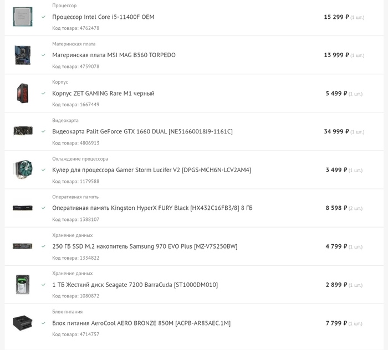Viewport: 388px width, 350px height.
Task: Select the Seagate BarraCuda hard drive thumbnail
Action: point(23,284)
